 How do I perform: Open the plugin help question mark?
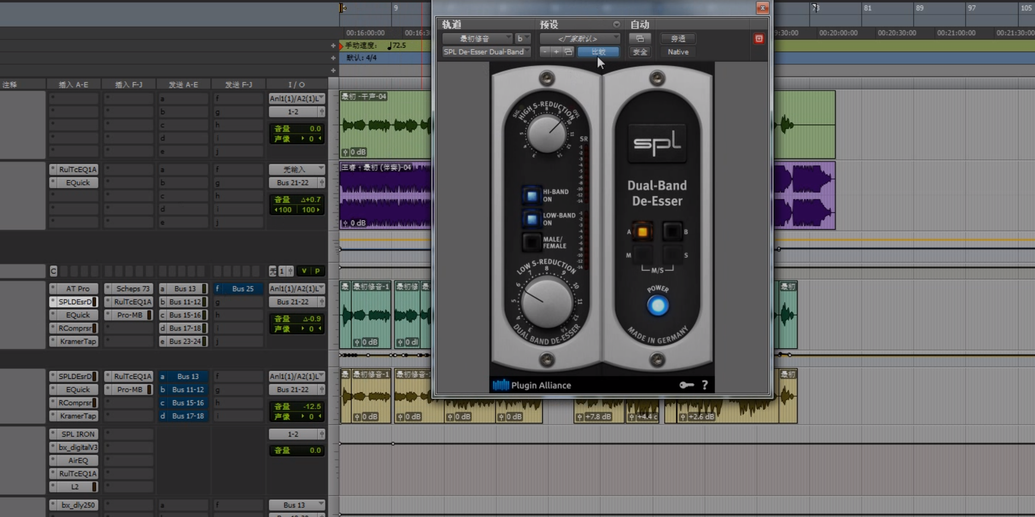(x=705, y=385)
